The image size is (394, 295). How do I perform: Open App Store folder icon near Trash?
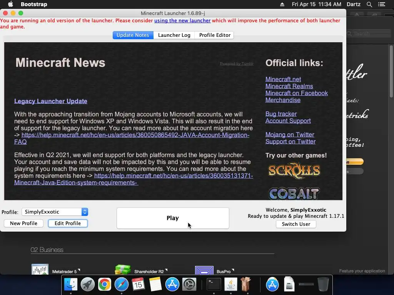point(272,284)
